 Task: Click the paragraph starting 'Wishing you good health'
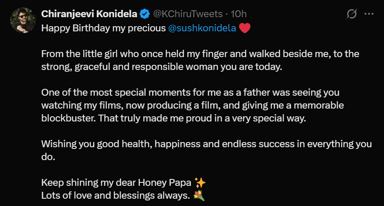click(x=206, y=150)
